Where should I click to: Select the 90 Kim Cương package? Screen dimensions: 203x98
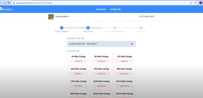[x=101, y=59]
